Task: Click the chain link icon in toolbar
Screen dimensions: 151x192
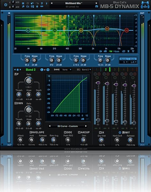Action: click(x=42, y=6)
